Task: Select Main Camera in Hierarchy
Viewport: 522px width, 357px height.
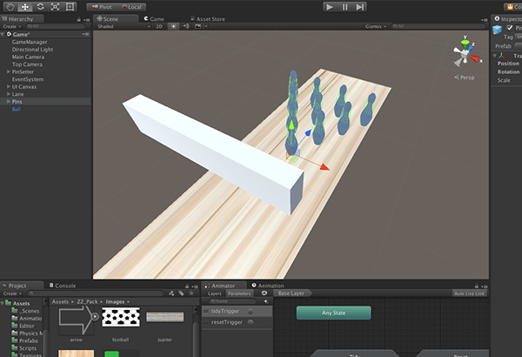Action: point(28,57)
